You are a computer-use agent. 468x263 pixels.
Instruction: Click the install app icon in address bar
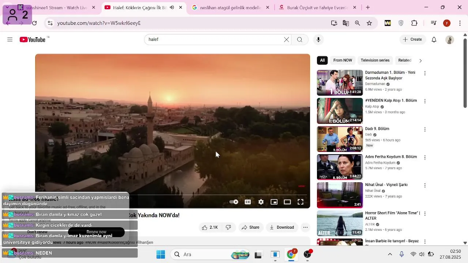pos(334,23)
